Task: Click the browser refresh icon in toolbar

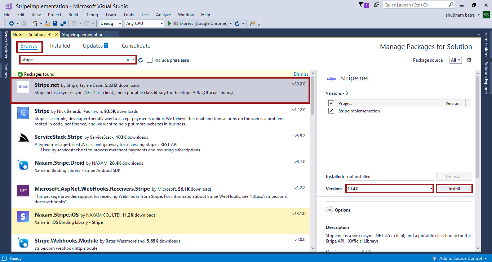Action: click(x=237, y=23)
